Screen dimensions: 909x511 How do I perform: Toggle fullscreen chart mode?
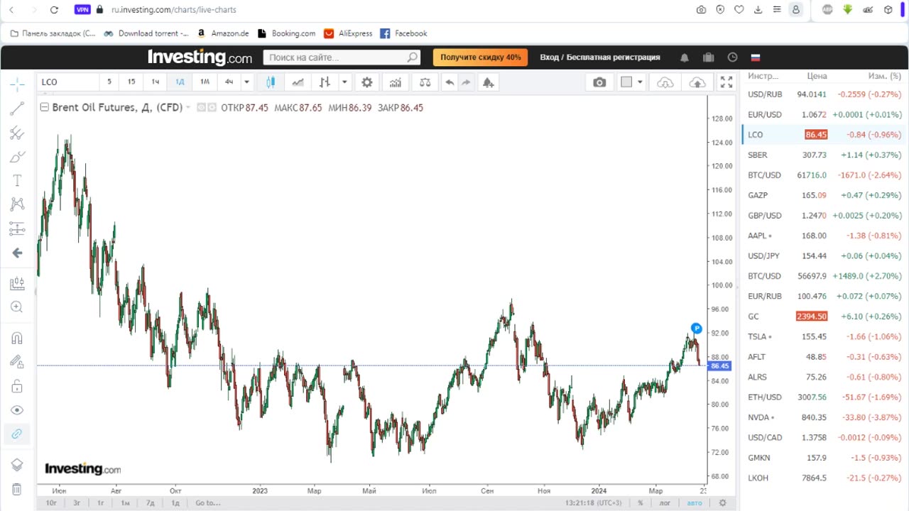(726, 82)
